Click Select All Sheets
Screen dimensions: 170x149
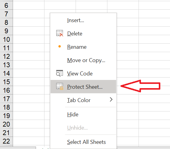[x=83, y=142]
